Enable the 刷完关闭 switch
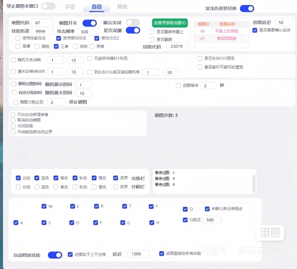Screen dimensions: 297x269 pyautogui.click(x=133, y=23)
